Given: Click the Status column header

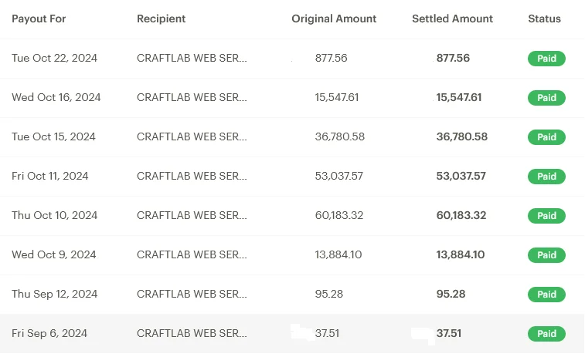Looking at the screenshot, I should (x=544, y=19).
